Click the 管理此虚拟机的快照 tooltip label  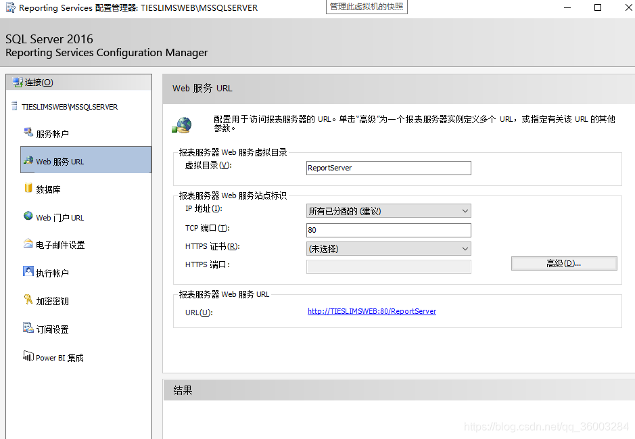point(367,7)
